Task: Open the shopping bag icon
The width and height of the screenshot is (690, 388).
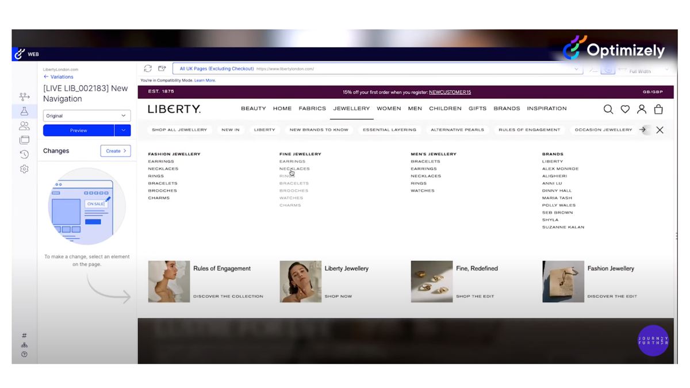Action: [659, 109]
